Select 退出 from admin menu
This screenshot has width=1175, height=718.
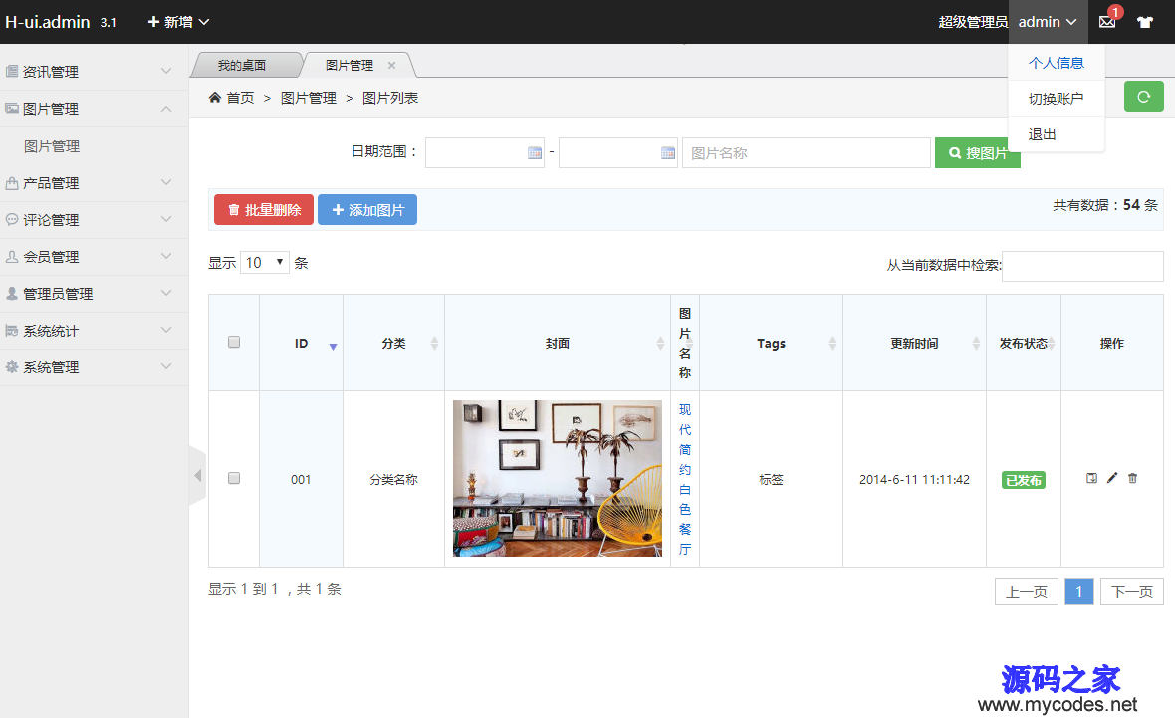tap(1056, 134)
